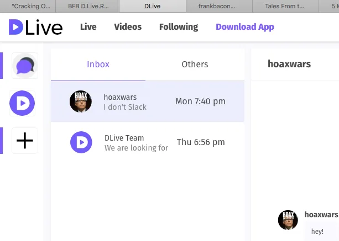The image size is (339, 241).
Task: Click DLive Team avatar in inbox list
Action: pyautogui.click(x=81, y=142)
